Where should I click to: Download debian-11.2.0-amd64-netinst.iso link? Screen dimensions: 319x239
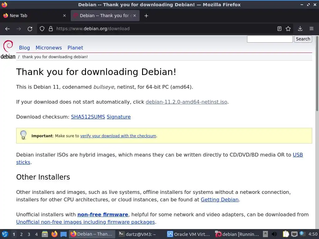(186, 102)
